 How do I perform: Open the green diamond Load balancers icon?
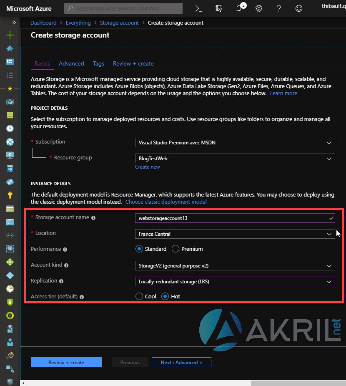pos(10,262)
